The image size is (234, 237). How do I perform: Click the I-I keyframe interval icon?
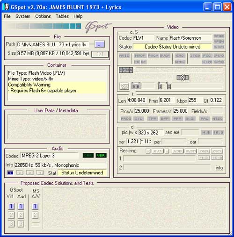click(165, 86)
